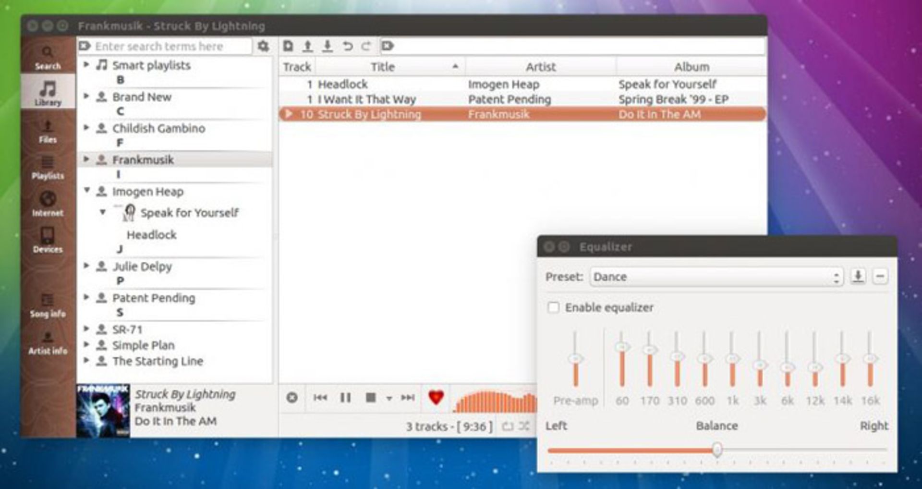Click the 170 Hz band slider
Image resolution: width=922 pixels, height=489 pixels.
[650, 359]
